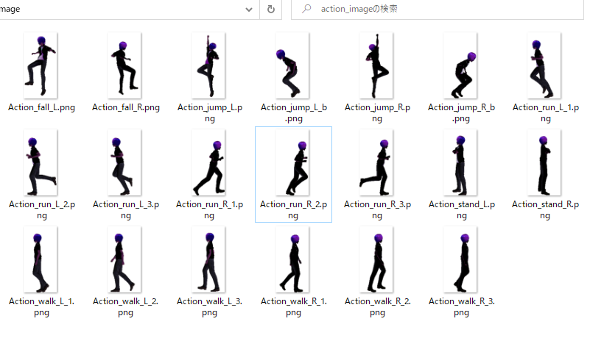Select the Action_walk_R_1.png thumbnail

tap(292, 259)
